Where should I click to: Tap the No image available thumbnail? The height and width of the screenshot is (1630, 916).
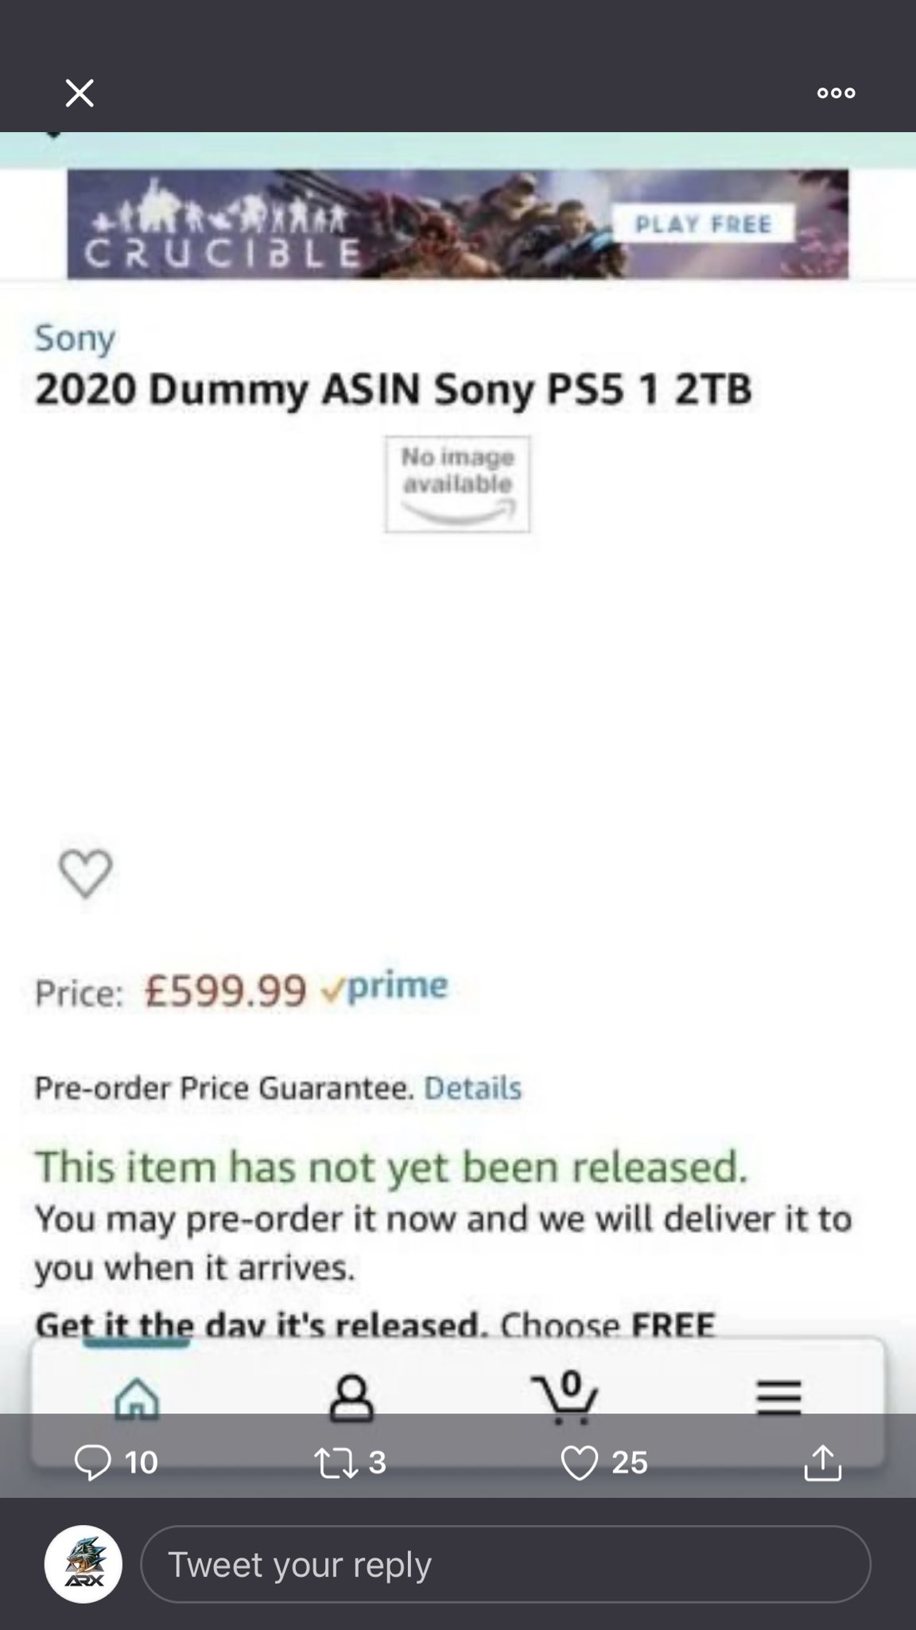457,484
